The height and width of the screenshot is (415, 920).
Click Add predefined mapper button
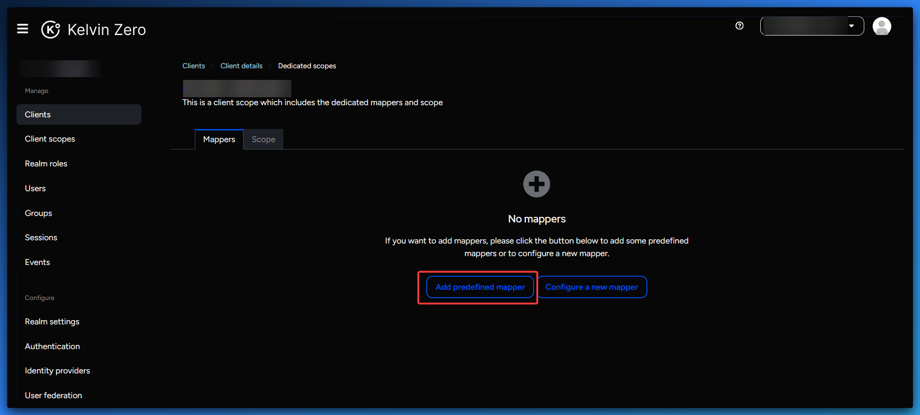click(480, 287)
